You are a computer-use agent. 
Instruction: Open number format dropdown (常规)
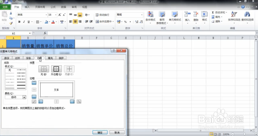[142, 15]
